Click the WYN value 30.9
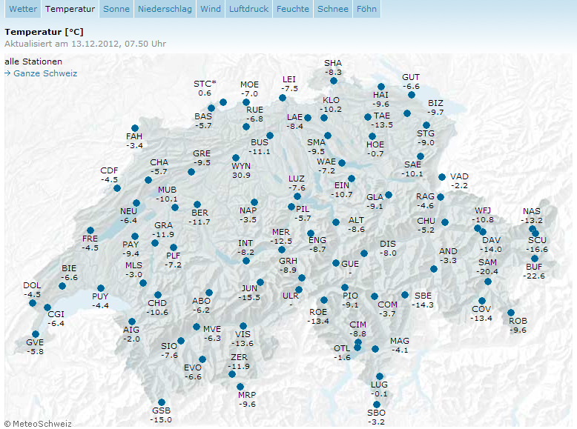The image size is (577, 429). click(x=241, y=176)
